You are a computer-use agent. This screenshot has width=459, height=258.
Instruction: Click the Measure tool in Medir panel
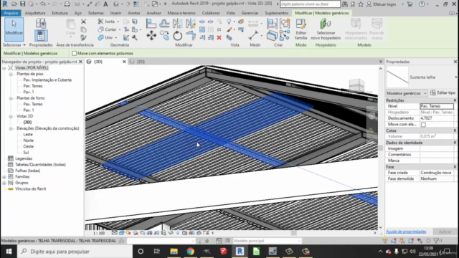point(253,36)
